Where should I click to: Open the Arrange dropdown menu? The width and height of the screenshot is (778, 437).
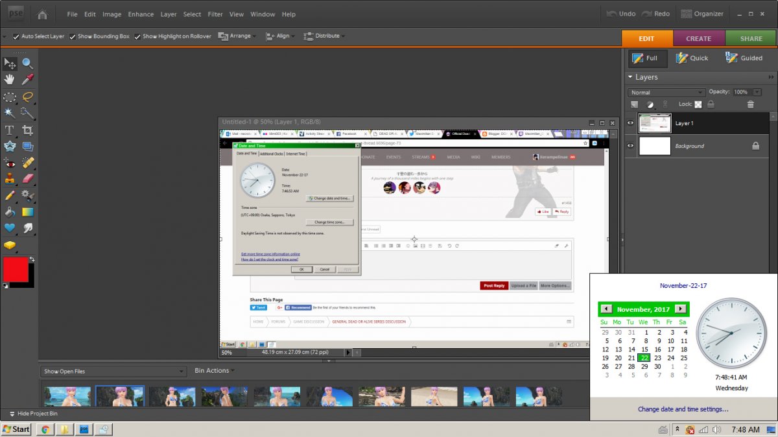coord(237,36)
